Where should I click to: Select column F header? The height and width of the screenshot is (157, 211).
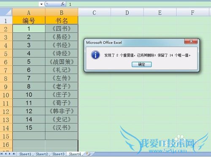click(193, 13)
